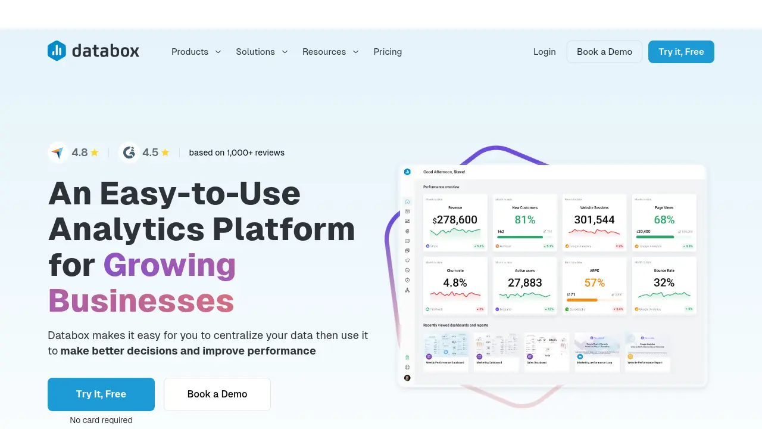Expand the Resources dropdown
Viewport: 762px width, 429px height.
pyautogui.click(x=330, y=52)
